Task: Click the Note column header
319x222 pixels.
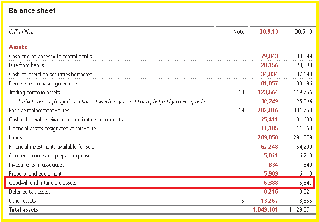Action: click(x=239, y=31)
